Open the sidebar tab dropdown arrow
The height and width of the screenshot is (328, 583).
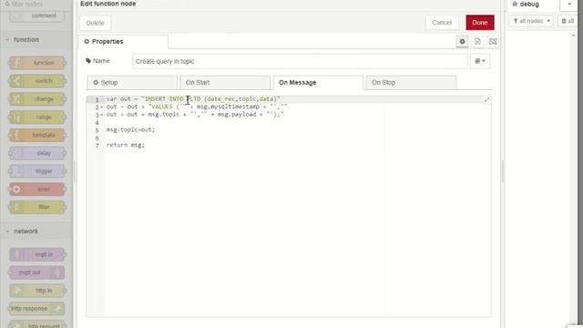point(569,5)
